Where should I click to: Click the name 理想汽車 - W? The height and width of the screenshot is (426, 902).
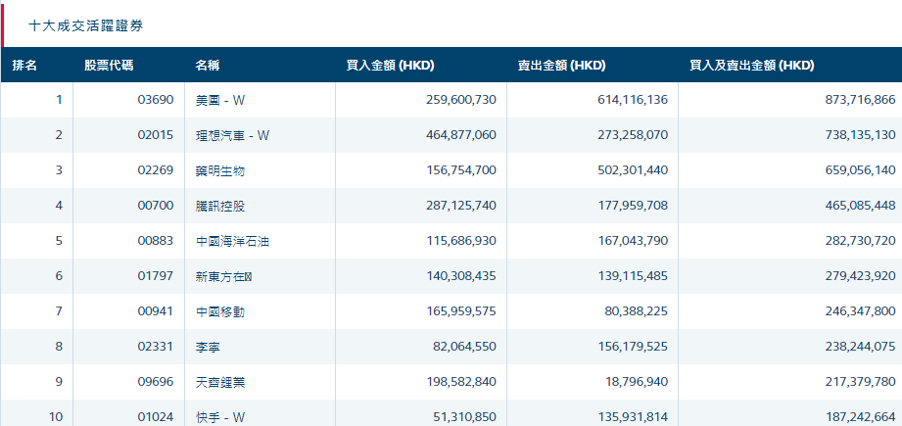pos(232,135)
